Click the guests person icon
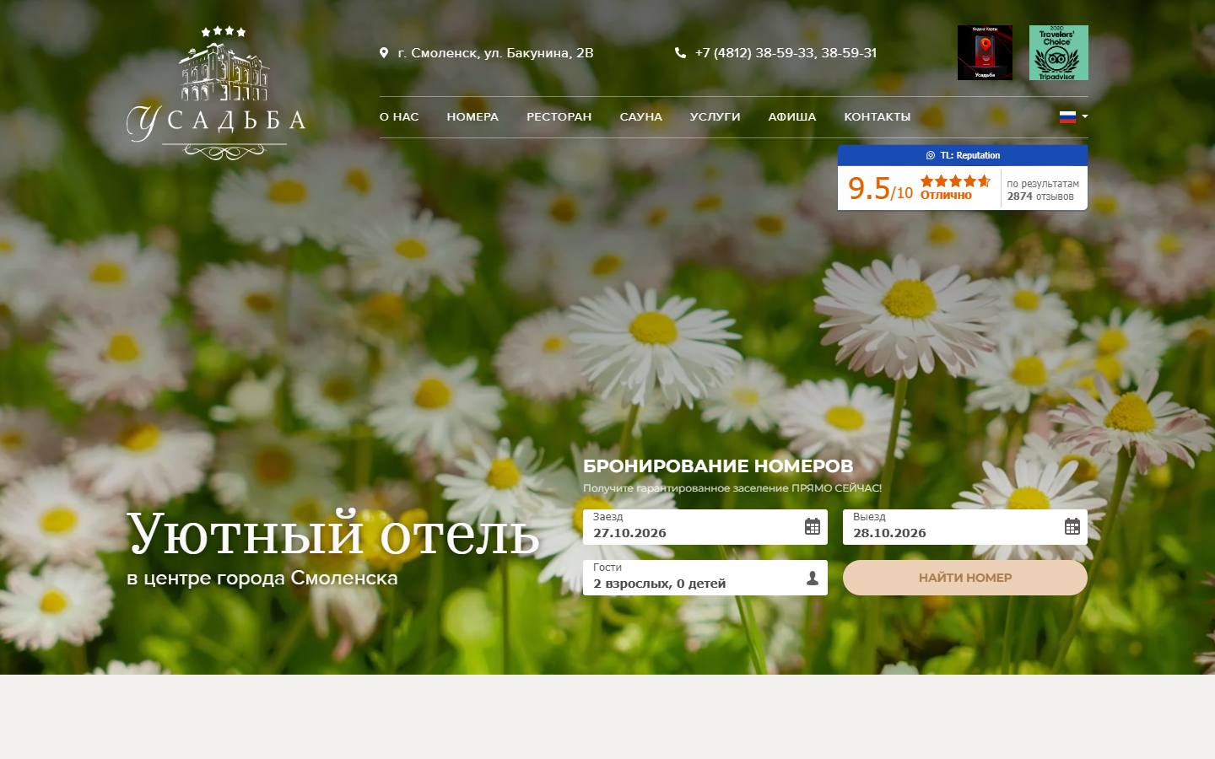Viewport: 1215px width, 759px height. pyautogui.click(x=812, y=579)
